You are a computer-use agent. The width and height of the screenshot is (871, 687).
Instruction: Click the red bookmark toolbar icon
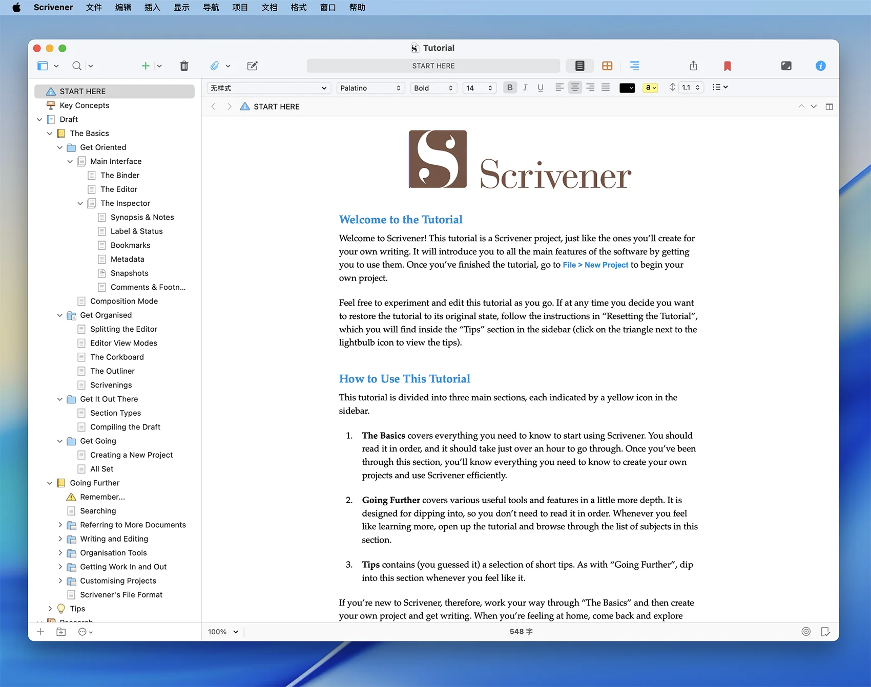coord(727,66)
